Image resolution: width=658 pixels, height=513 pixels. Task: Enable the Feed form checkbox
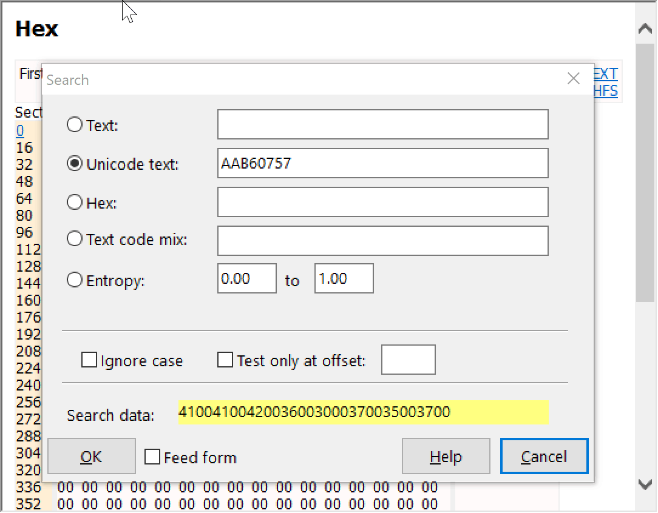(x=152, y=458)
